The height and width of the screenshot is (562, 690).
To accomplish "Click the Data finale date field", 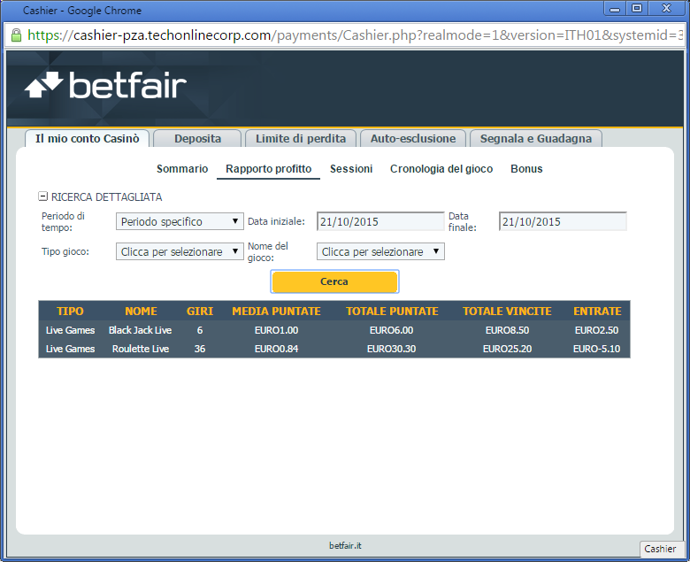I will (563, 221).
